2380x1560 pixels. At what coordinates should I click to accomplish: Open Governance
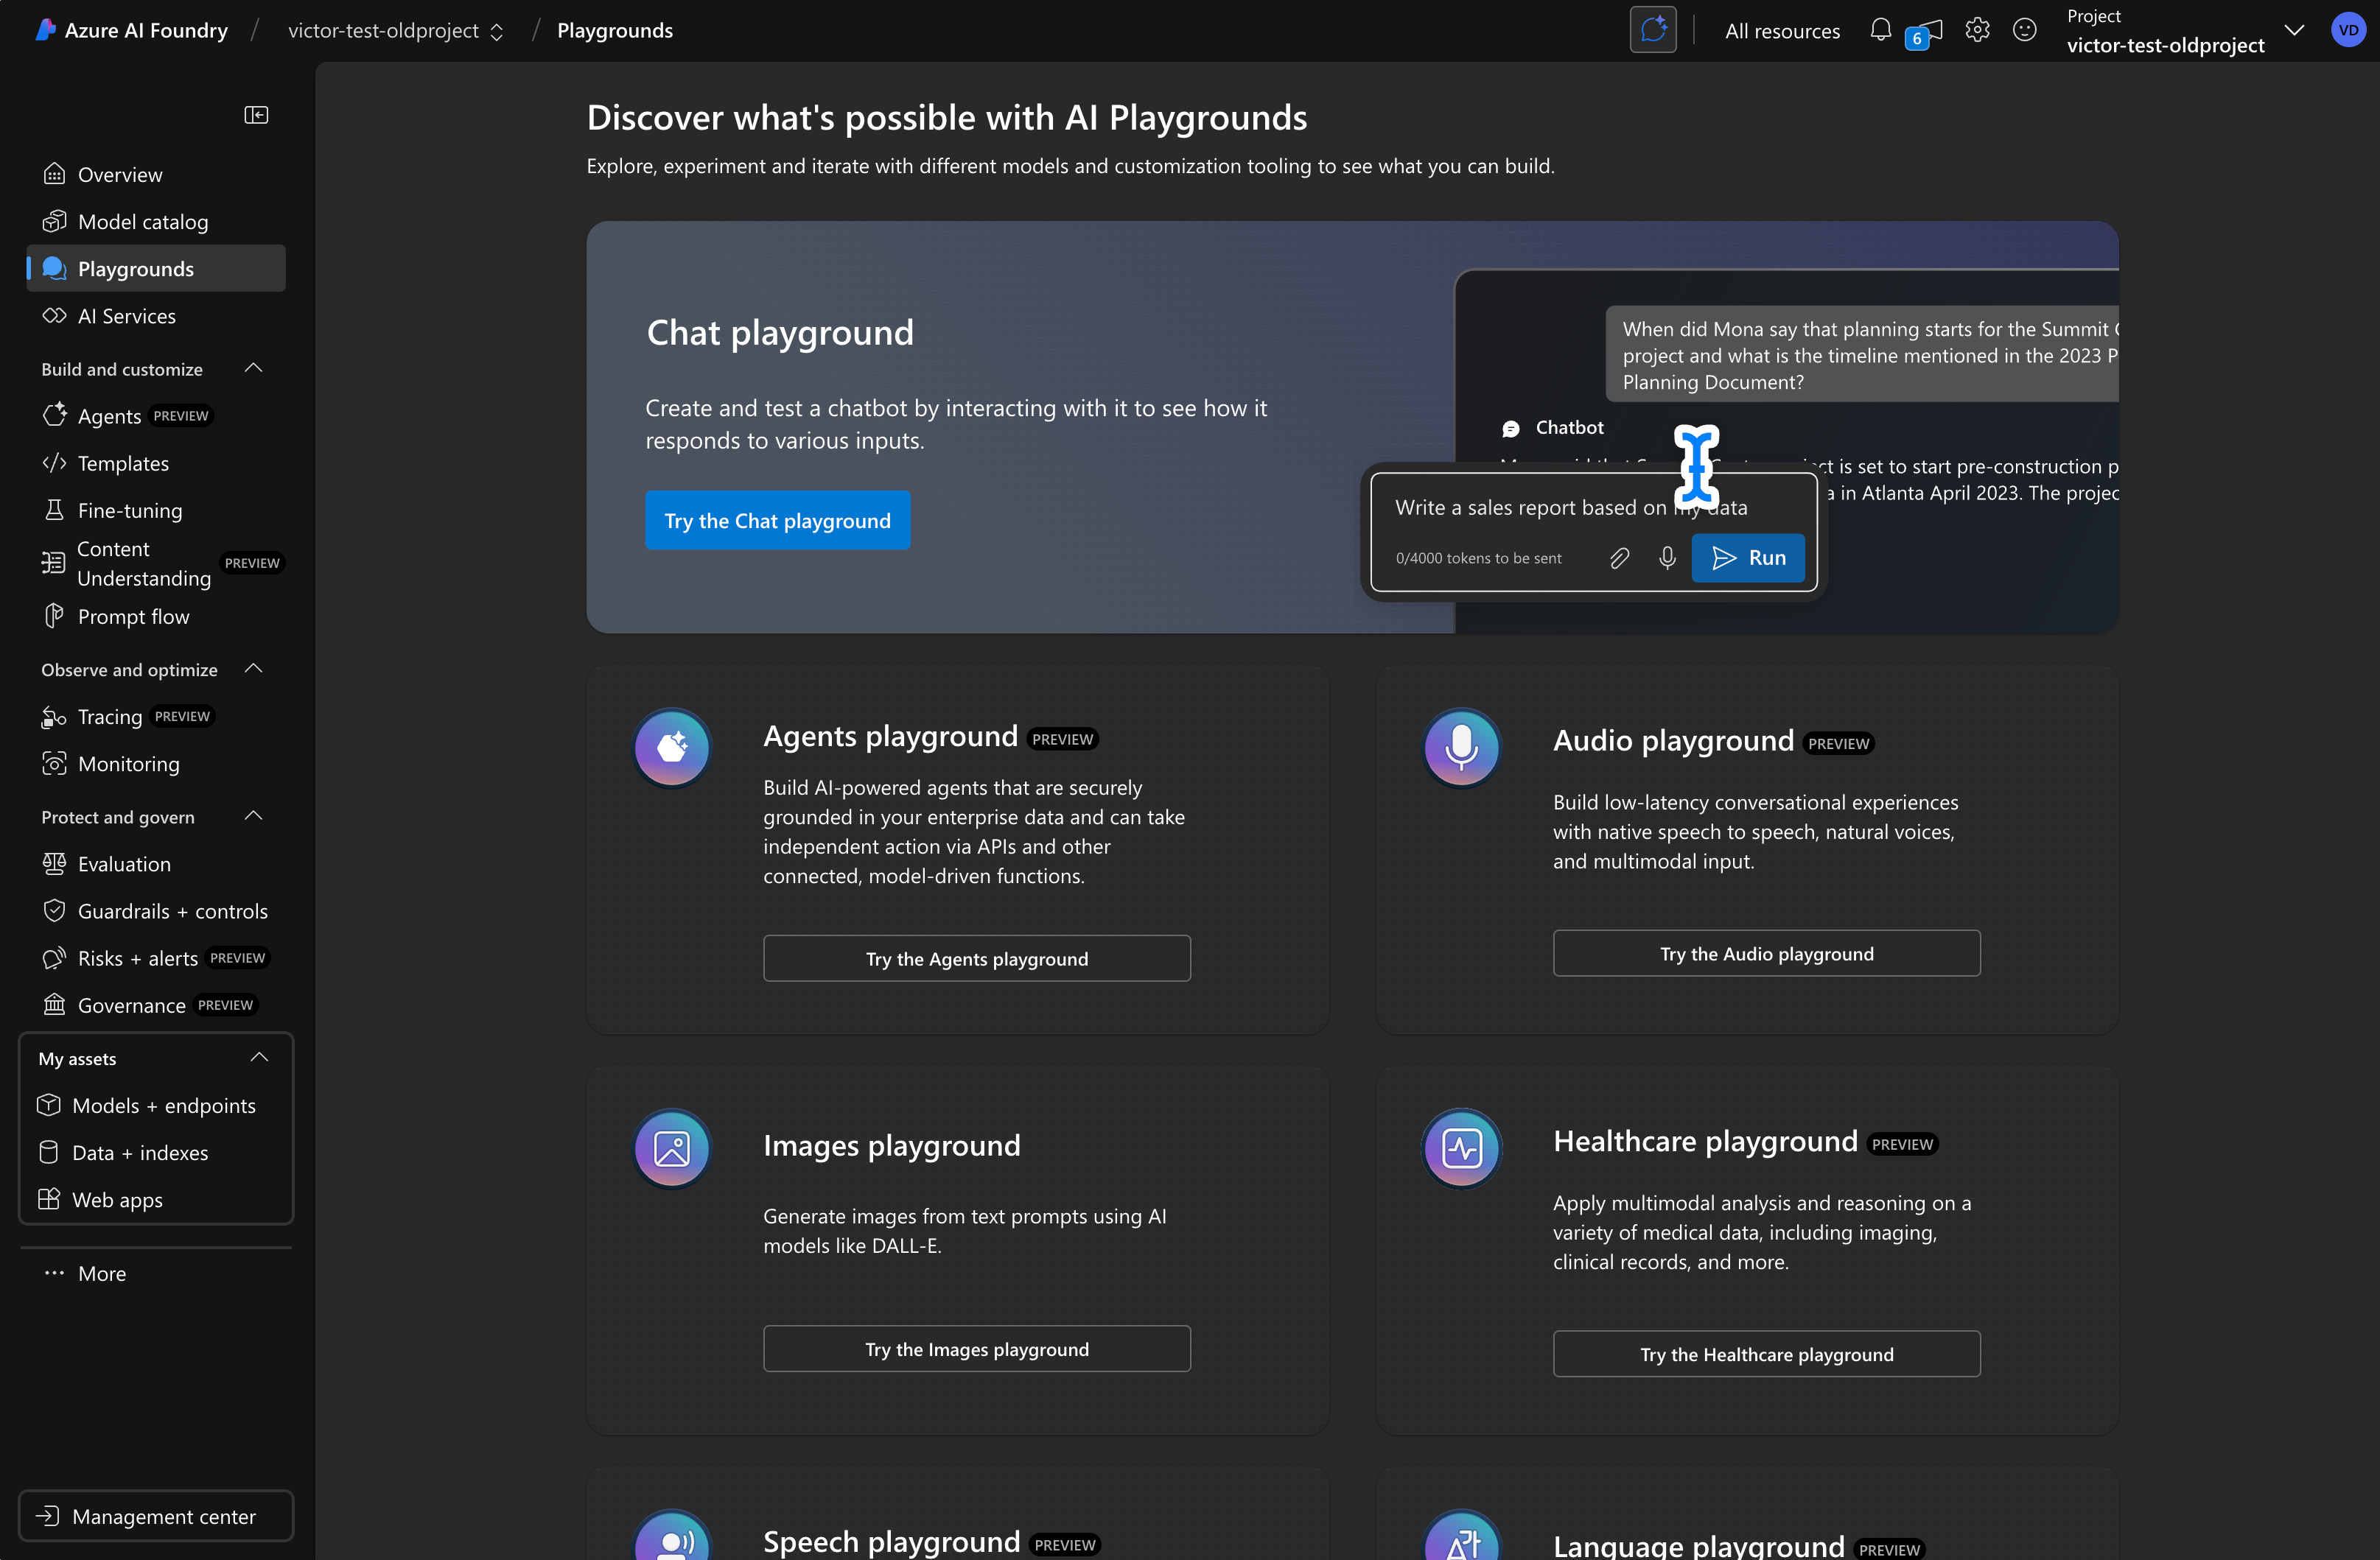point(156,1005)
